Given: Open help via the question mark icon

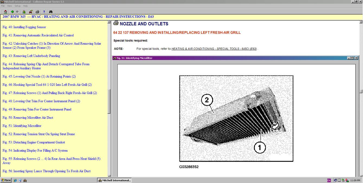Looking at the screenshot, I should click(44, 12).
